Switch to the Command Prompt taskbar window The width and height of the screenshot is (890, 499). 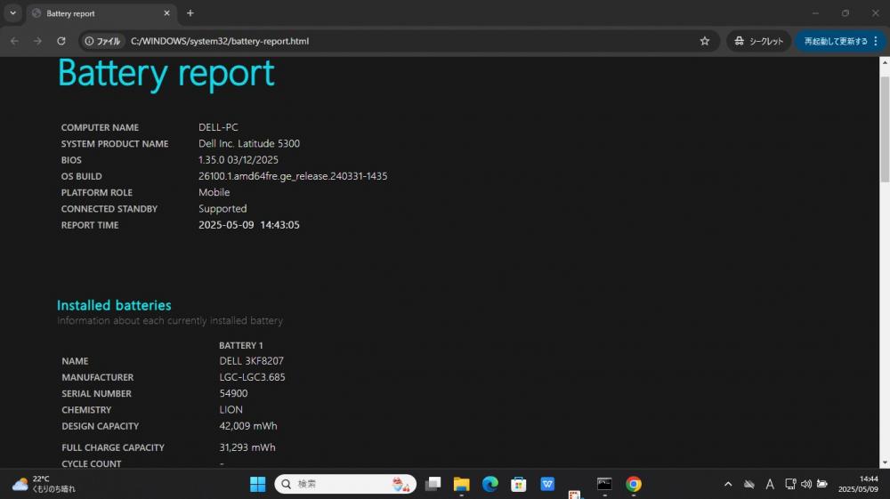pos(604,484)
